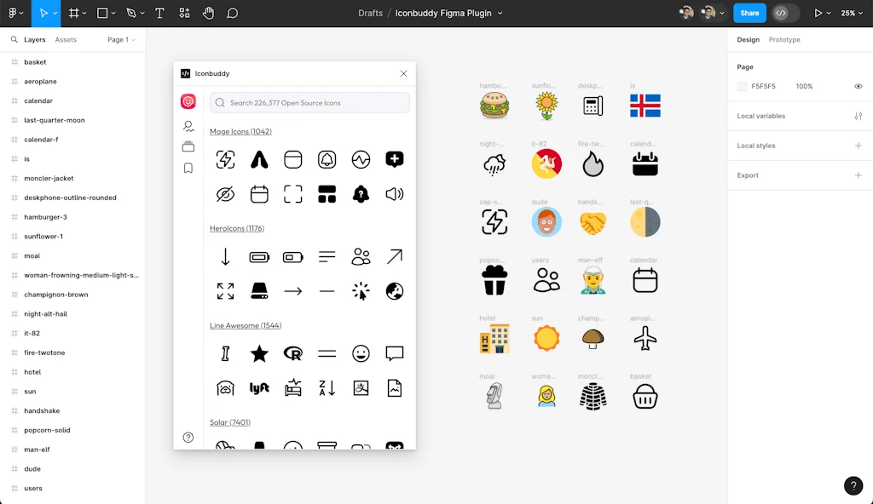This screenshot has width=873, height=504.
Task: Select the Move tool
Action: pyautogui.click(x=44, y=13)
